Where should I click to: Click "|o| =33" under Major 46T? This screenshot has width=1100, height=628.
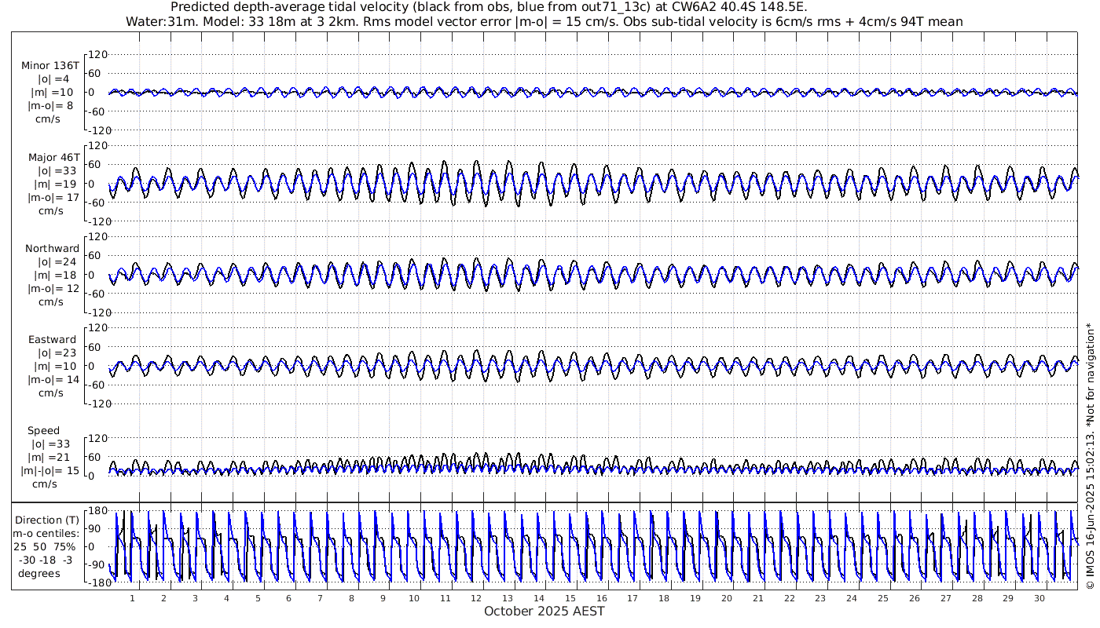pyautogui.click(x=53, y=170)
